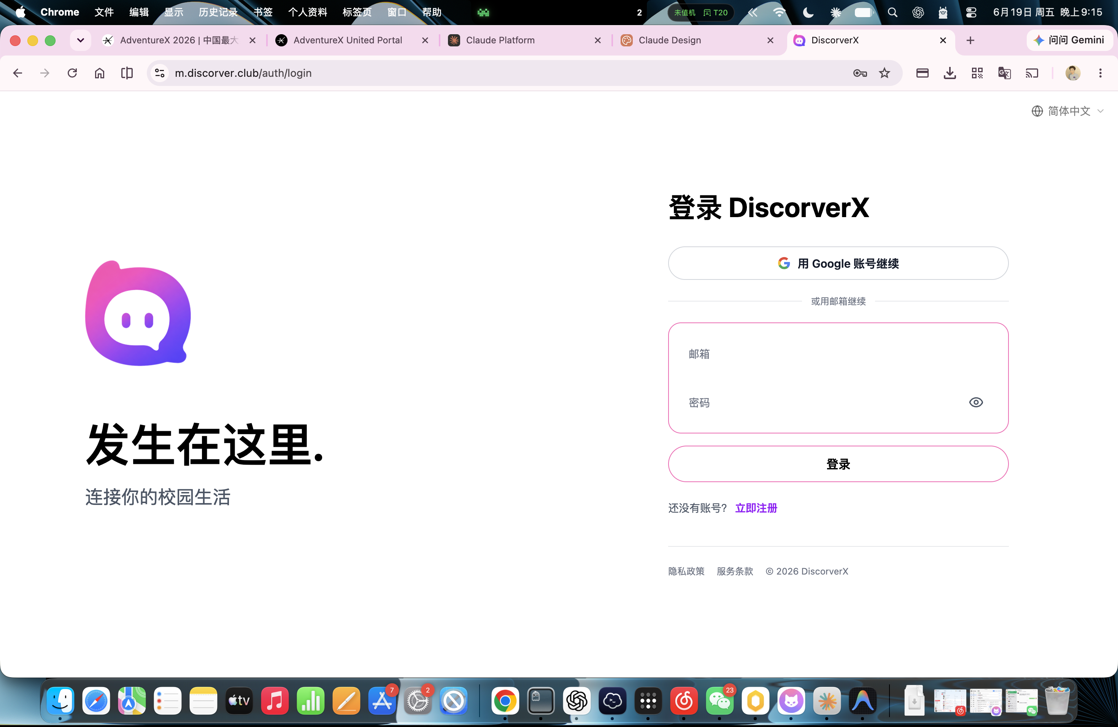Open the 隐私政策 link
Viewport: 1118px width, 727px height.
[x=686, y=571]
